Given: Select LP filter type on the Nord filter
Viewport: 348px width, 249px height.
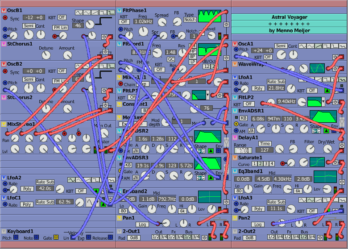Looking at the screenshot, I should tap(193, 62).
